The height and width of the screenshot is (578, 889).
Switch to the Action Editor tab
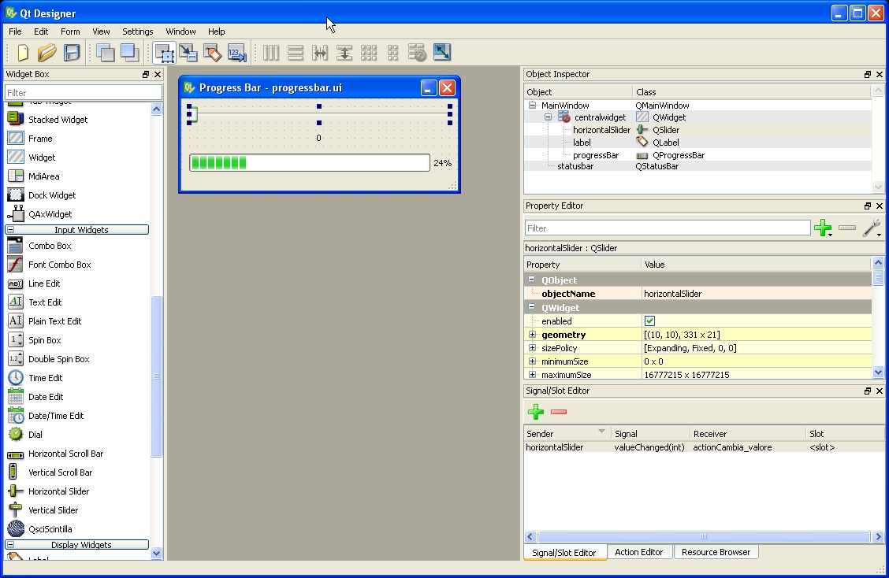pyautogui.click(x=639, y=551)
